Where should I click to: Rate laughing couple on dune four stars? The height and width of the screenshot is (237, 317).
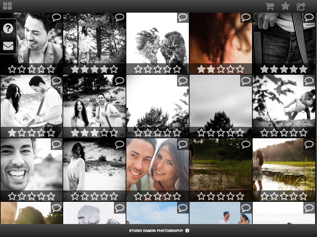104,133
